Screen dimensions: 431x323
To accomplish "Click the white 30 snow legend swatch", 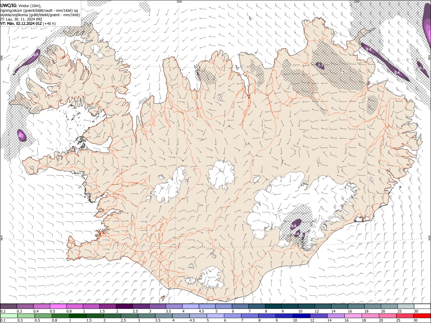I will click(423, 306).
